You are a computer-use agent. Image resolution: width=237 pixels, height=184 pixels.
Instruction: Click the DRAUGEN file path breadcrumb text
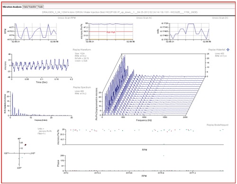120,12
